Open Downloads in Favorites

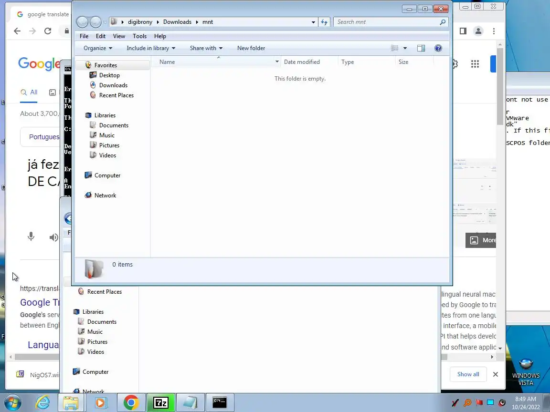coord(113,85)
